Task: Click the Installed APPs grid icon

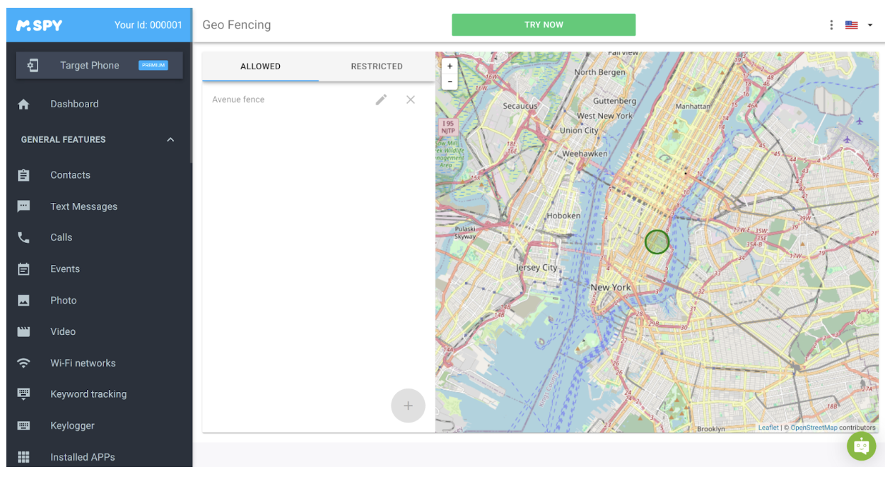Action: click(x=23, y=457)
